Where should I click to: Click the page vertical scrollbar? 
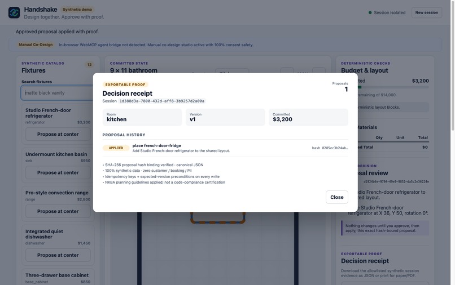[453, 65]
